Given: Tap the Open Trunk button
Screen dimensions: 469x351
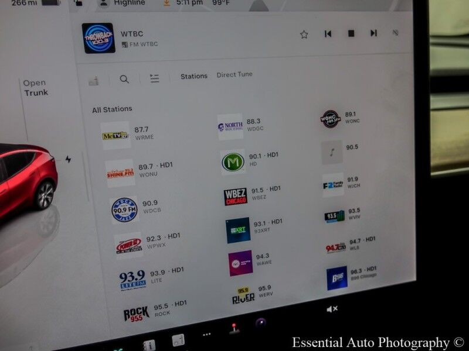Looking at the screenshot, I should (x=36, y=88).
